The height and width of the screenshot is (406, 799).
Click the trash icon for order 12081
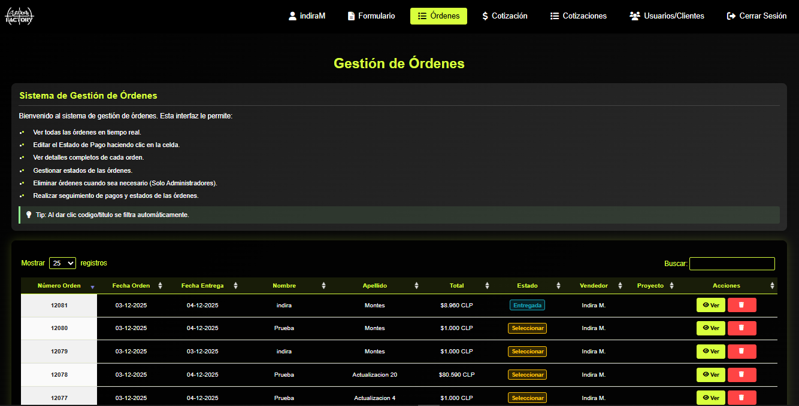742,305
